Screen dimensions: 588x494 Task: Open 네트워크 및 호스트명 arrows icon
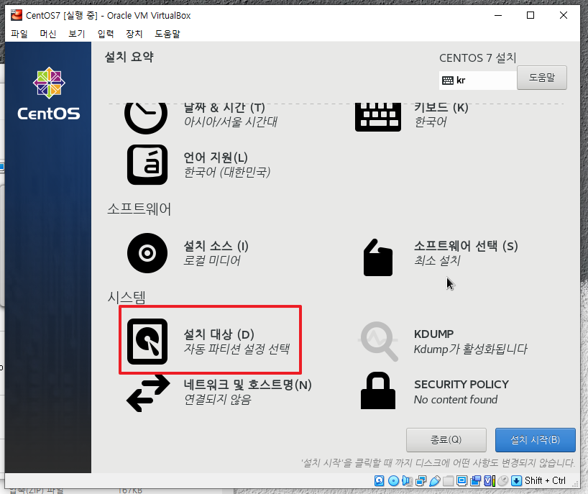coord(148,393)
